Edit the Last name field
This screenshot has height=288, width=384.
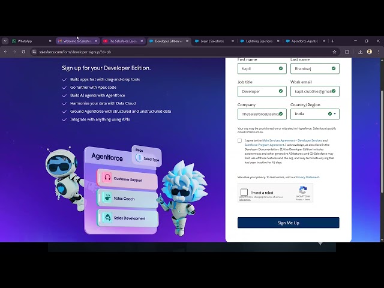coord(314,68)
